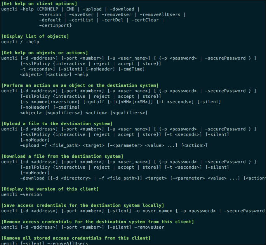
Task: Click the "uemcli -version" command line
Action: (21, 194)
